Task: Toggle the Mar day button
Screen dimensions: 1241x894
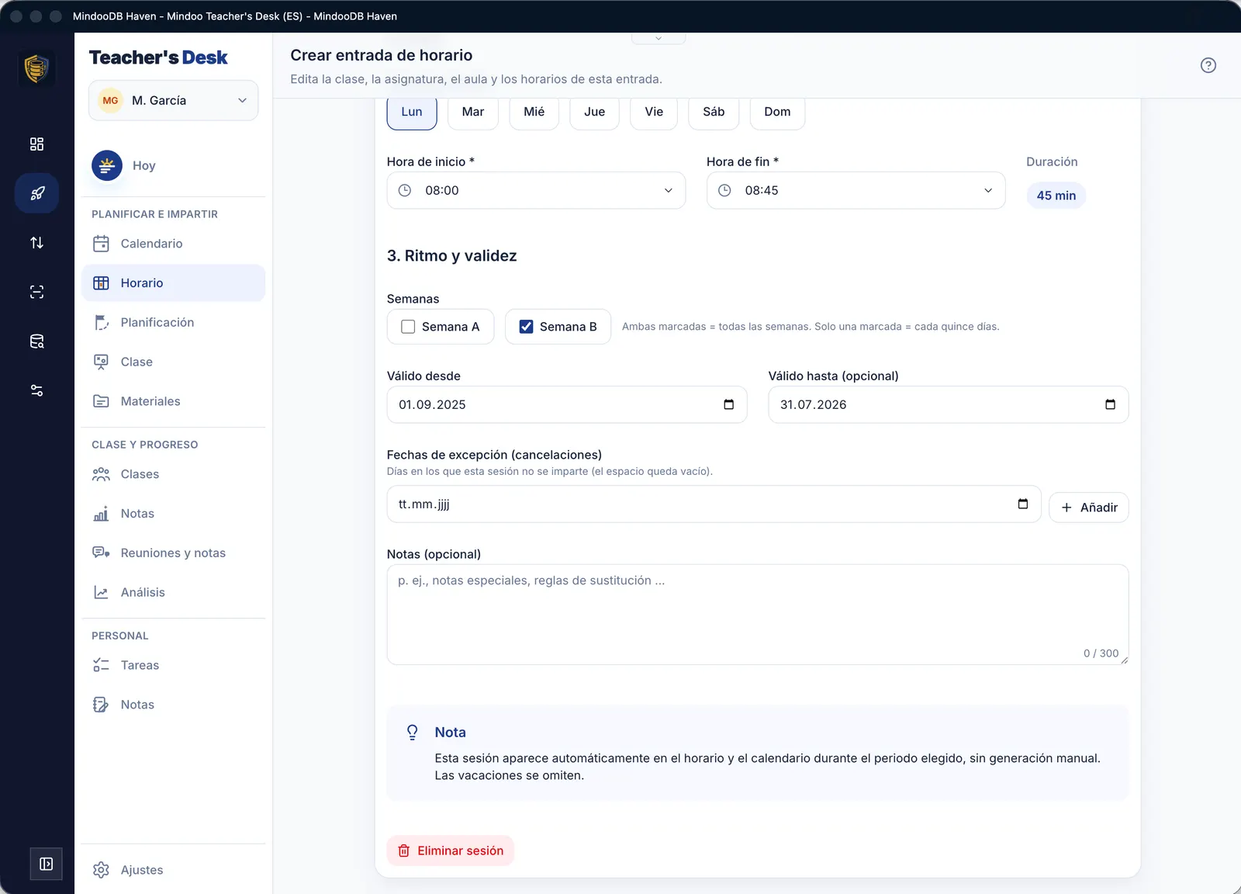Action: 473,112
